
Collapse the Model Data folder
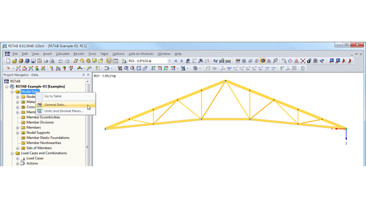pos(12,92)
